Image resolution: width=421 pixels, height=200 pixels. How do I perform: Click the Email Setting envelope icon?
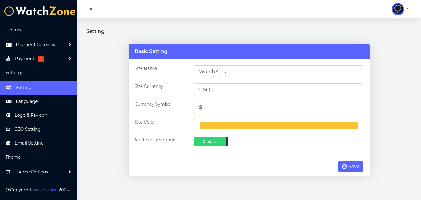coord(8,143)
